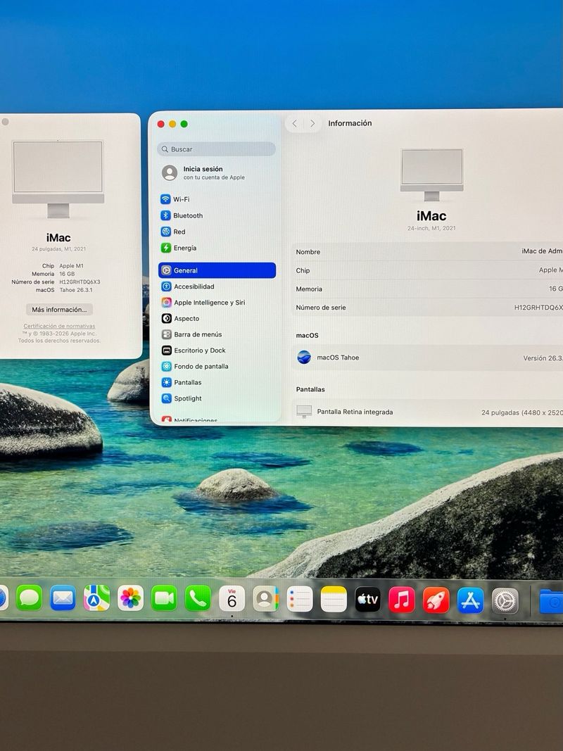Open Accesibilidad settings
Screen dimensions: 563x751
(x=217, y=286)
